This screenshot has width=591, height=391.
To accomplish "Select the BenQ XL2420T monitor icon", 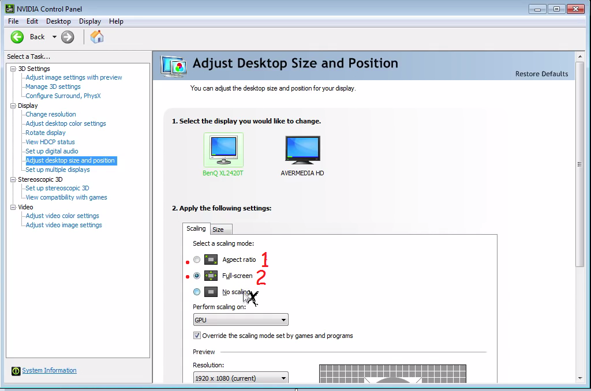I will [223, 149].
